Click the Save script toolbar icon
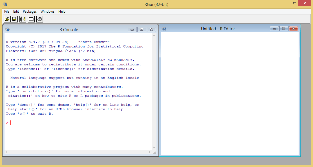313x167 pixels. click(x=14, y=19)
